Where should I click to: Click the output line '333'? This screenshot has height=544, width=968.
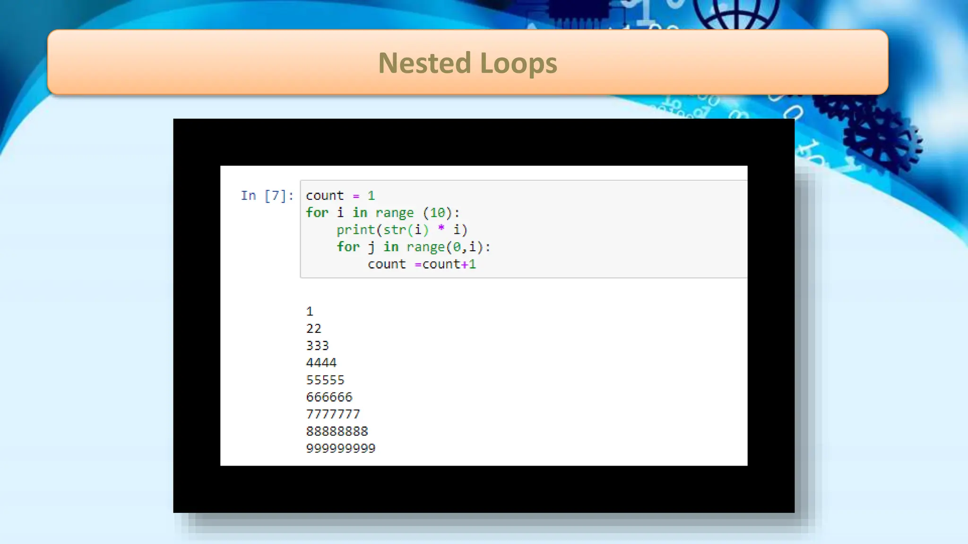click(x=317, y=346)
